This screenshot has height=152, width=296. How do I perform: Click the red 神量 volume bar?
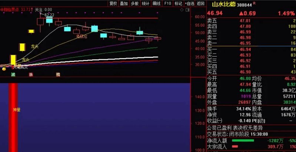coord(13,118)
